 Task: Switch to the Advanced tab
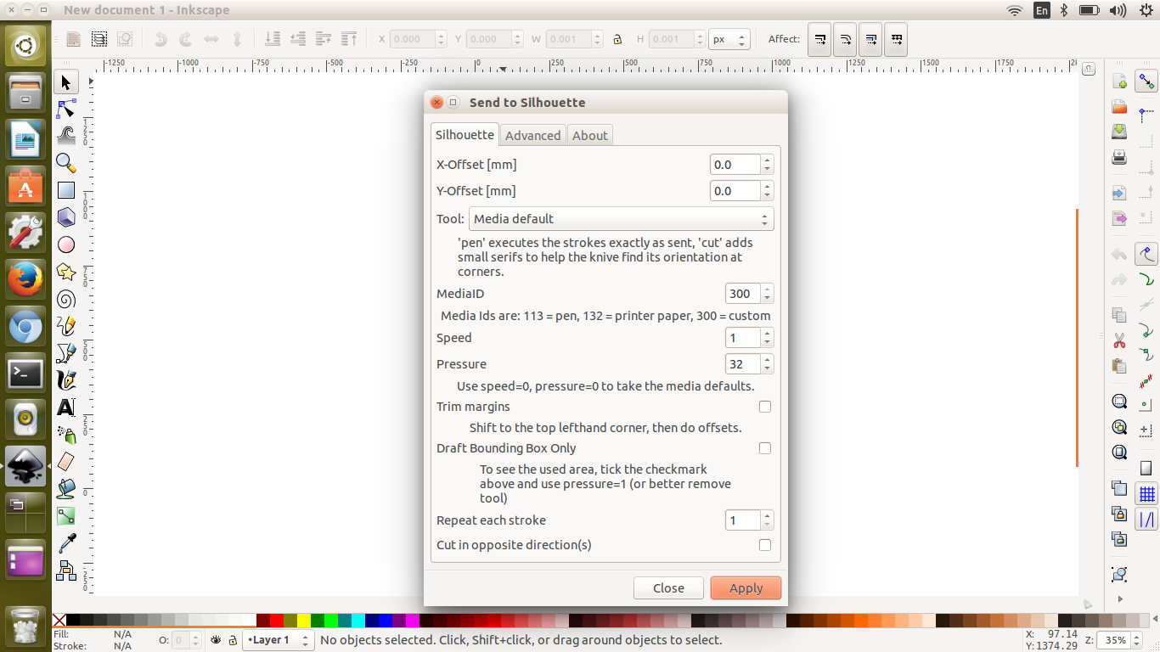pyautogui.click(x=532, y=135)
